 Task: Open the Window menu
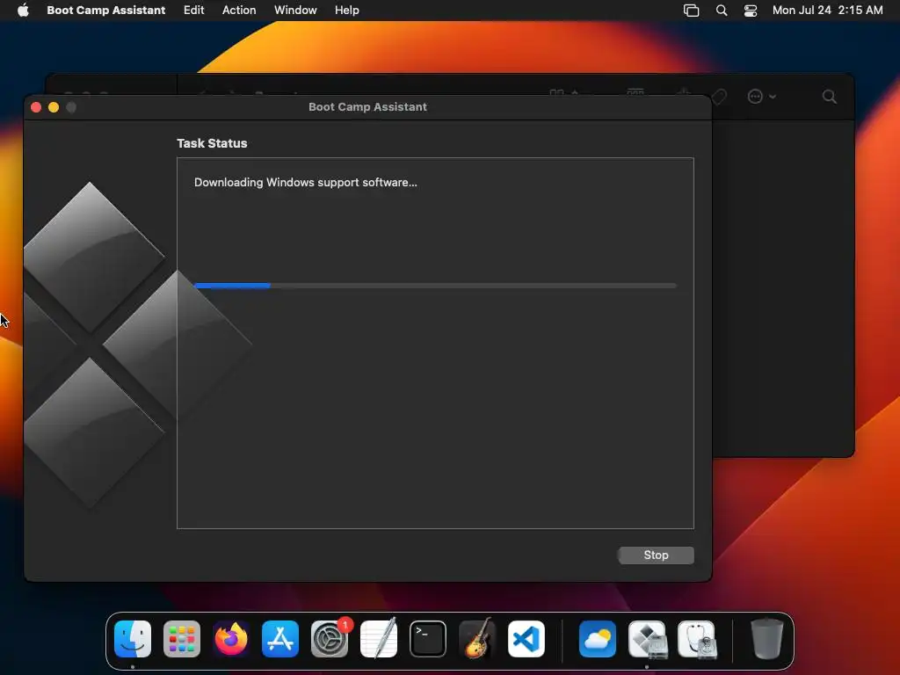[x=295, y=11]
